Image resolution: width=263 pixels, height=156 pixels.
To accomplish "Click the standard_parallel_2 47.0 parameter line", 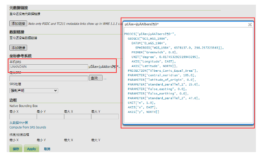I will [x=164, y=98].
